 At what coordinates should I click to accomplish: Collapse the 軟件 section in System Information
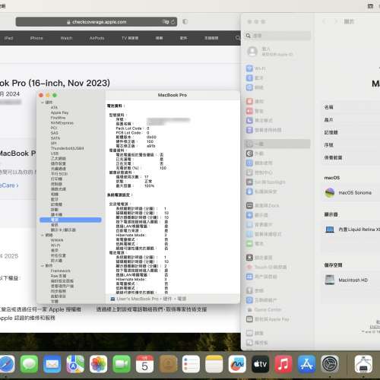pos(43,265)
